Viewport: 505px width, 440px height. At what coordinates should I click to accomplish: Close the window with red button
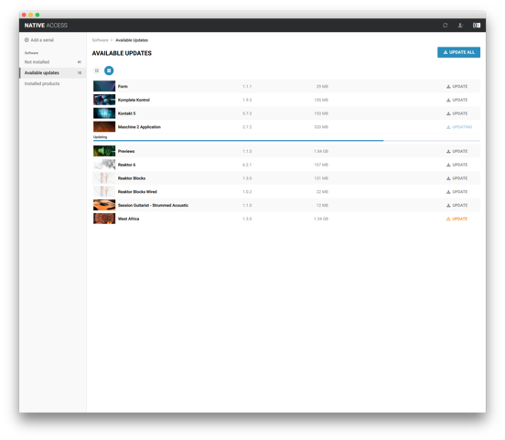24,15
